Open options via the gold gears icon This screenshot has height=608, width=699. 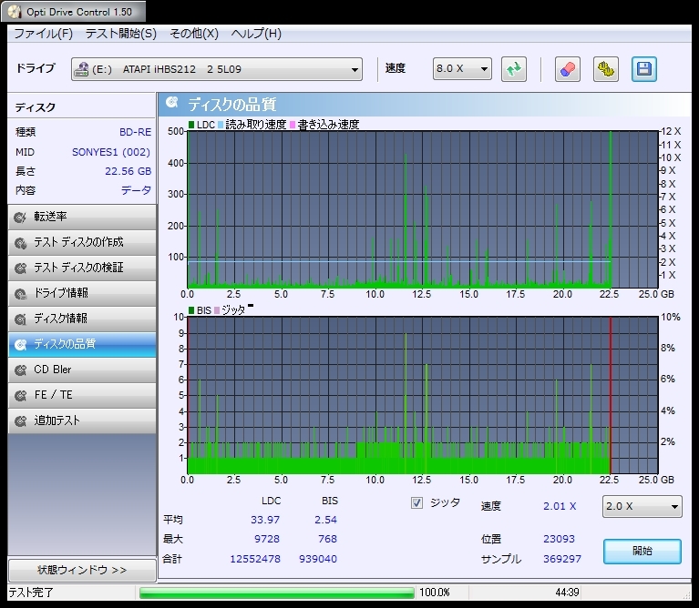tap(605, 69)
